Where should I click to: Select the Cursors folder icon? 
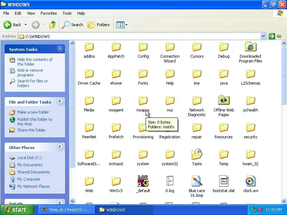197,47
